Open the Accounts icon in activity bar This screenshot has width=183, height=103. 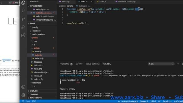[x=23, y=87]
